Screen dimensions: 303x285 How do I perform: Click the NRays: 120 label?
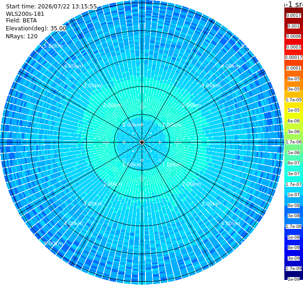[21, 36]
